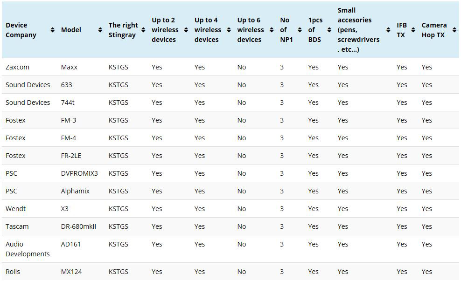Select the Audio Developments company cell
461x281 pixels.
click(x=28, y=249)
